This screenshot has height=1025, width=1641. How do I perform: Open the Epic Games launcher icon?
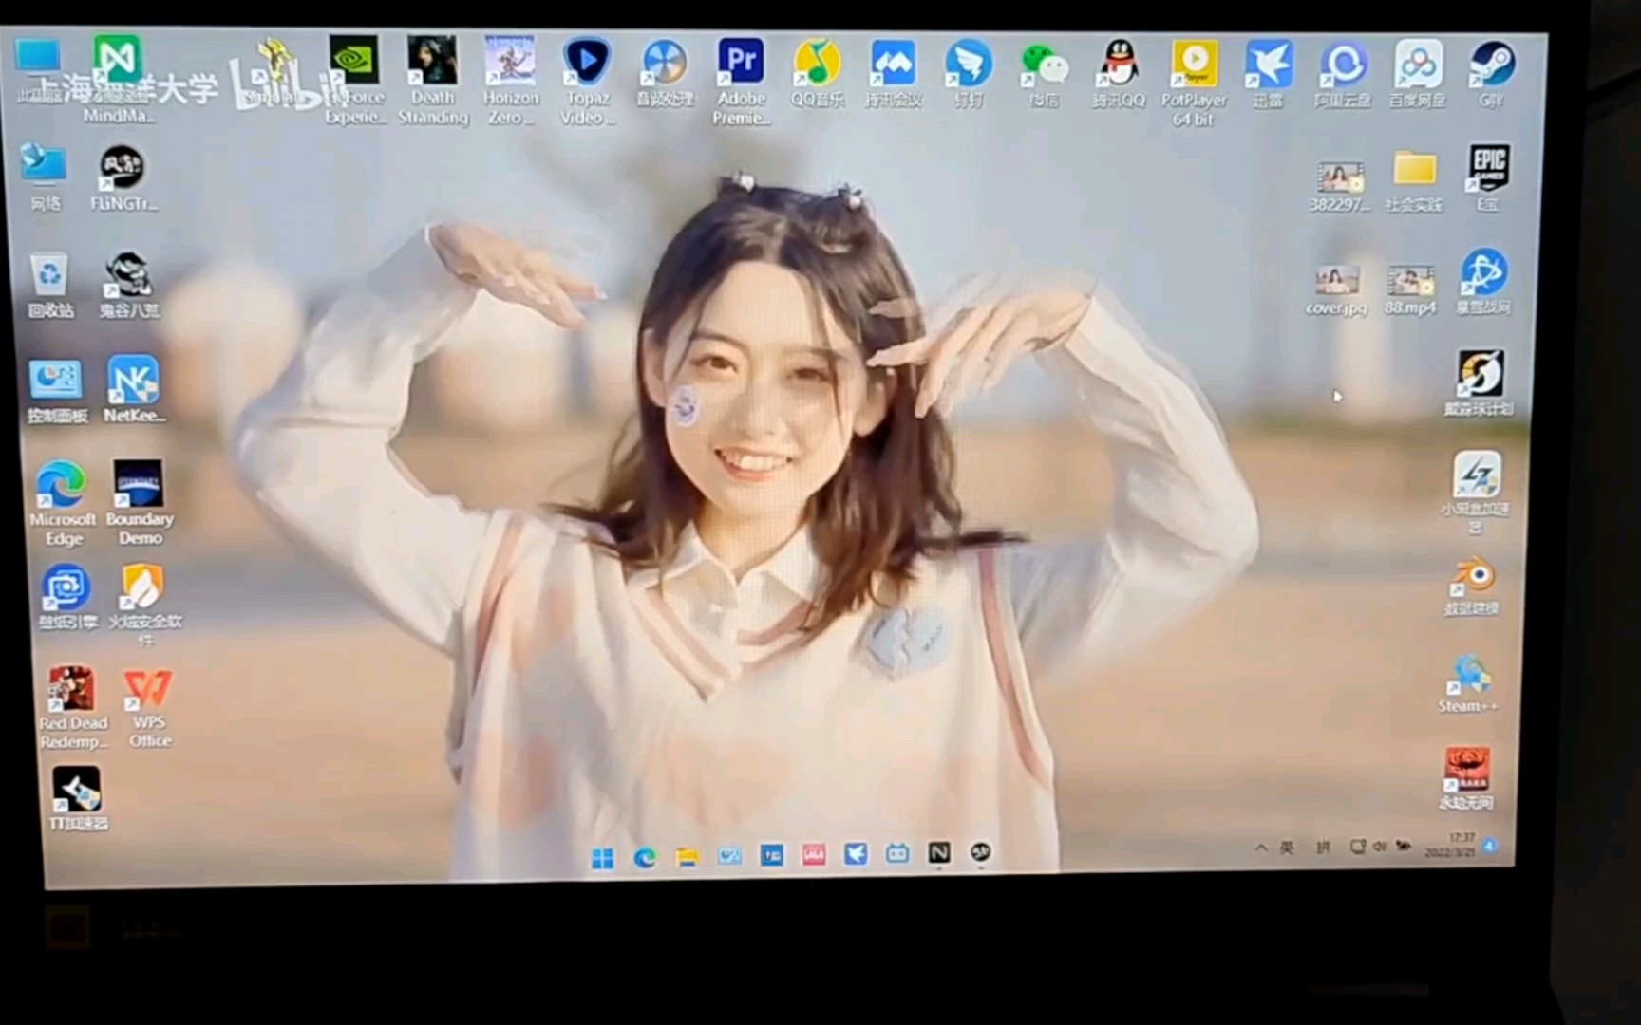point(1488,178)
